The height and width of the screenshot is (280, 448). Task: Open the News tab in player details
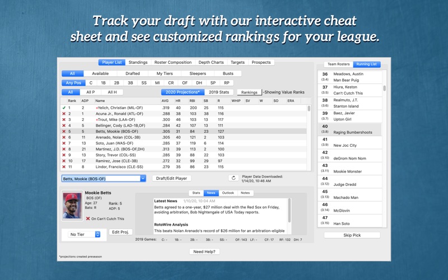pos(211,193)
